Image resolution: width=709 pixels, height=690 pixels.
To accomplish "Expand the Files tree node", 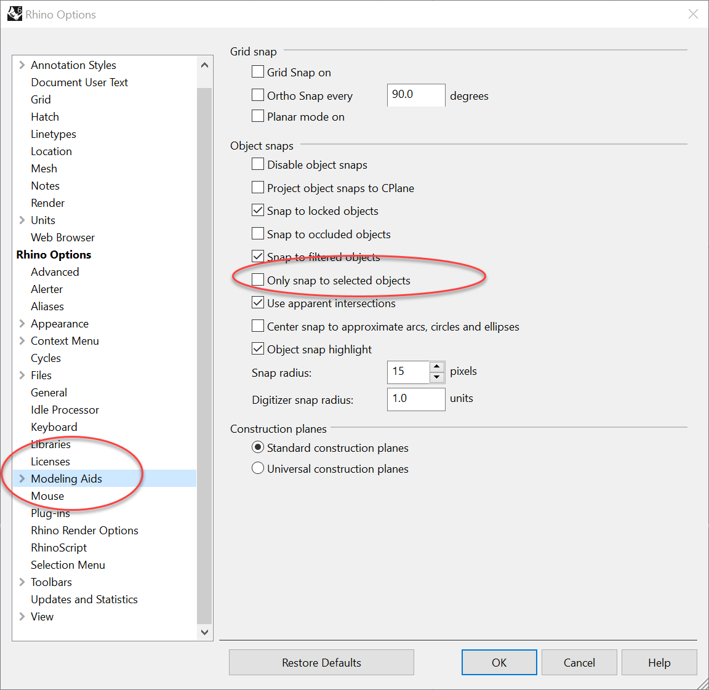I will point(22,375).
